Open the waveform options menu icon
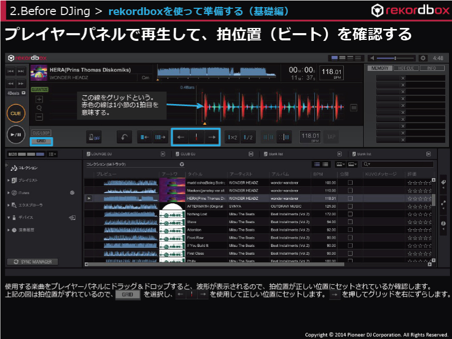The height and width of the screenshot is (339, 452). pos(354,108)
